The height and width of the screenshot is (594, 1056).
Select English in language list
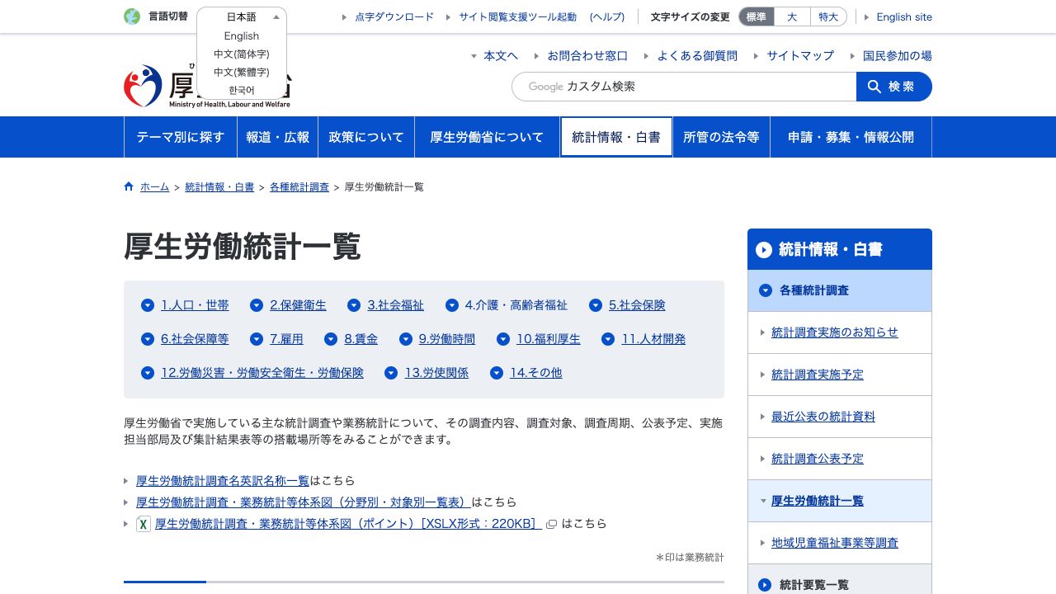[x=242, y=35]
